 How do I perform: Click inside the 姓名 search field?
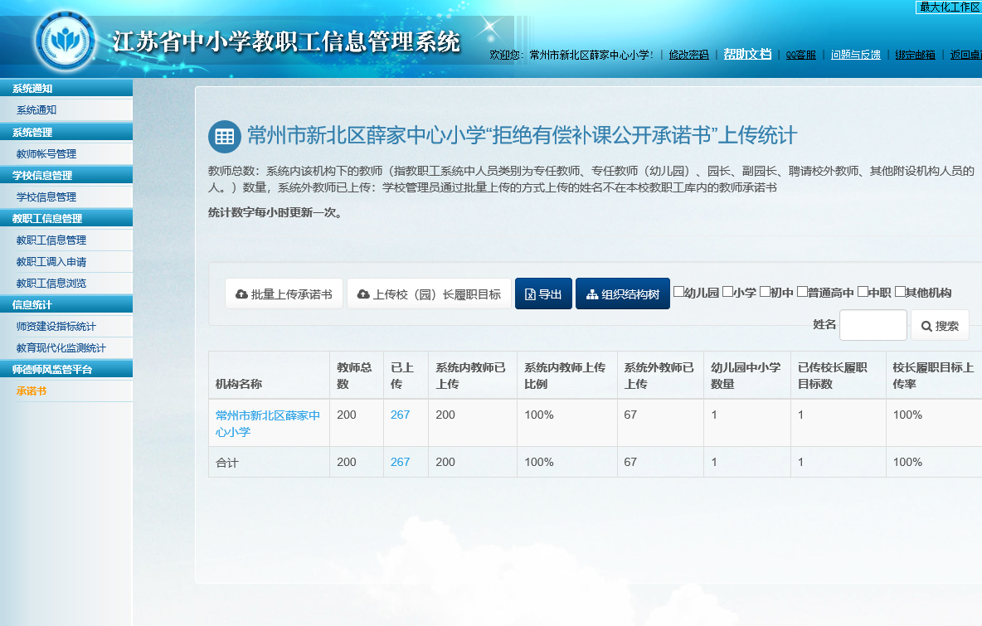[873, 325]
